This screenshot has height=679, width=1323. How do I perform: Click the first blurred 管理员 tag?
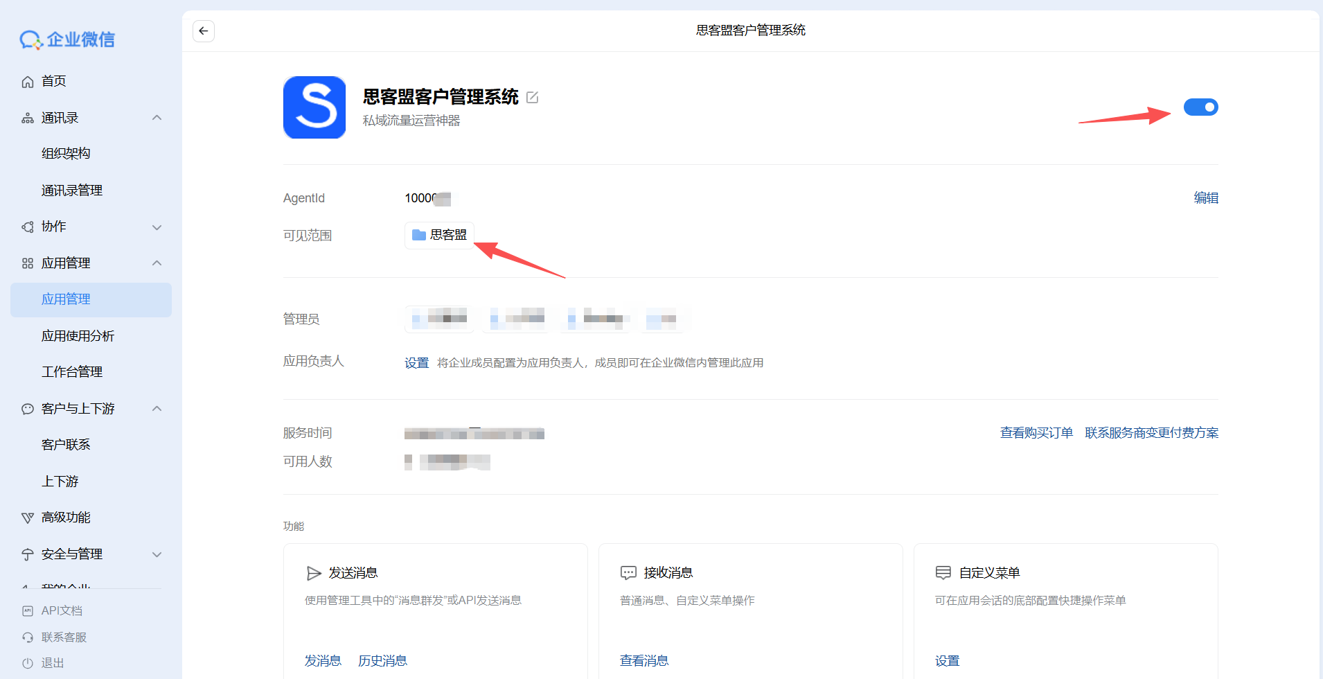point(439,319)
